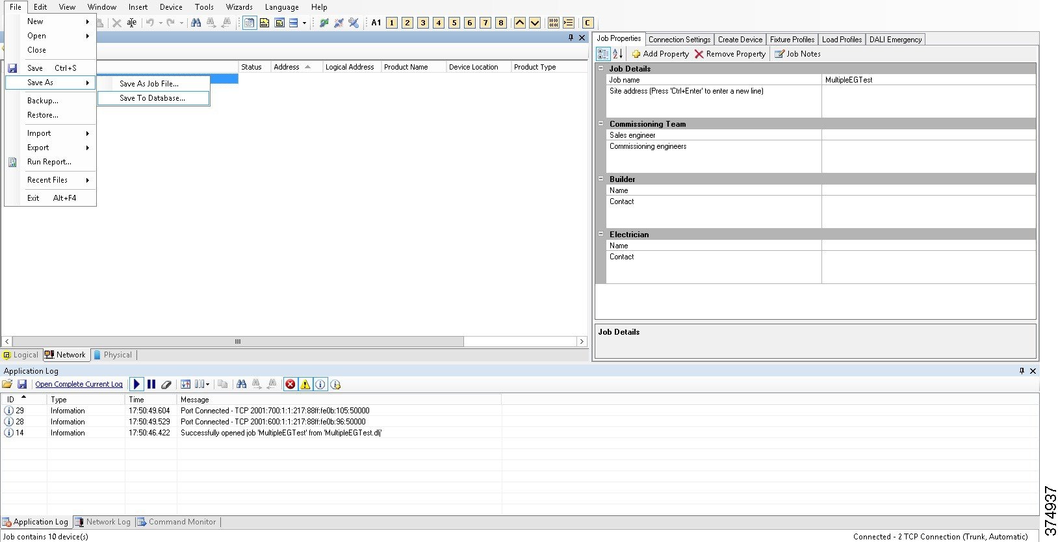
Task: Select Run Report from the File menu
Action: pyautogui.click(x=51, y=162)
